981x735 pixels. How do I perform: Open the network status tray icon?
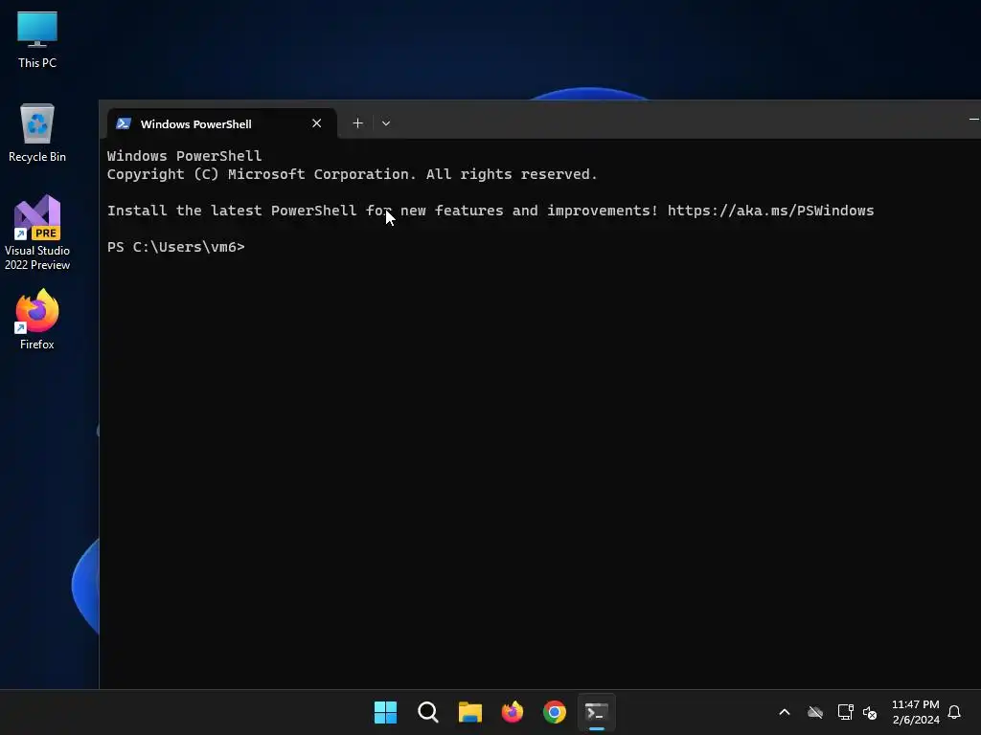click(x=845, y=712)
